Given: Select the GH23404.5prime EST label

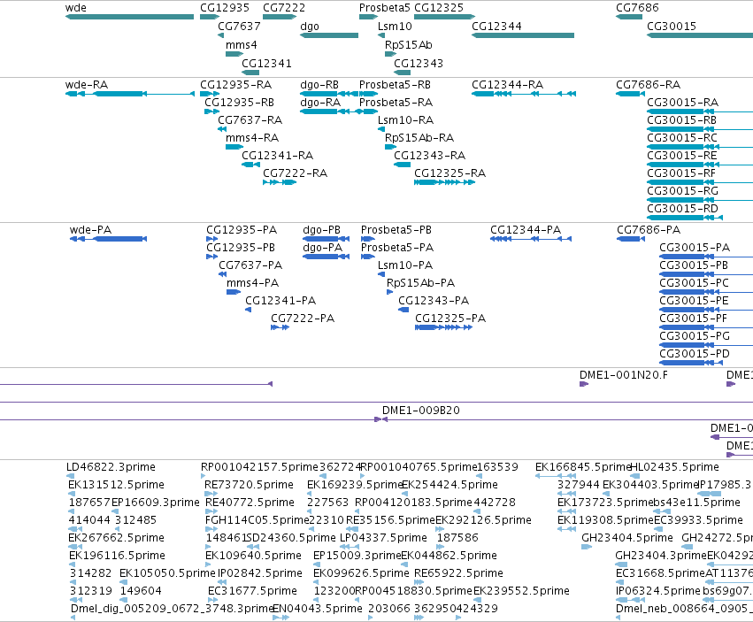Looking at the screenshot, I should click(627, 538).
